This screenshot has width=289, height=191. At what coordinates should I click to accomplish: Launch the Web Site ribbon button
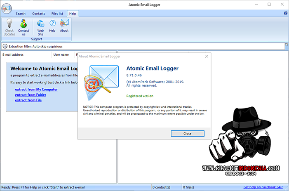click(40, 24)
